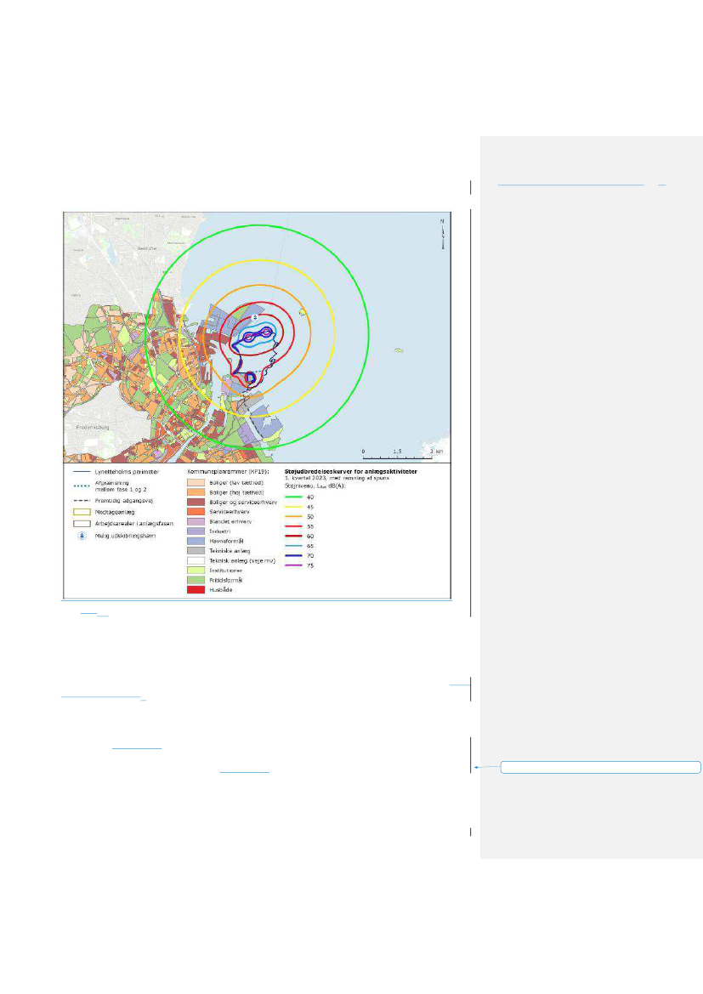Click the ship harbour marker on the map

point(255,318)
